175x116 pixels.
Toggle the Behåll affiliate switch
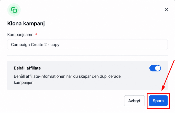155,68
